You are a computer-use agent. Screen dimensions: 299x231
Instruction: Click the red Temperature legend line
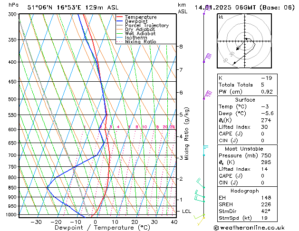[120, 17]
